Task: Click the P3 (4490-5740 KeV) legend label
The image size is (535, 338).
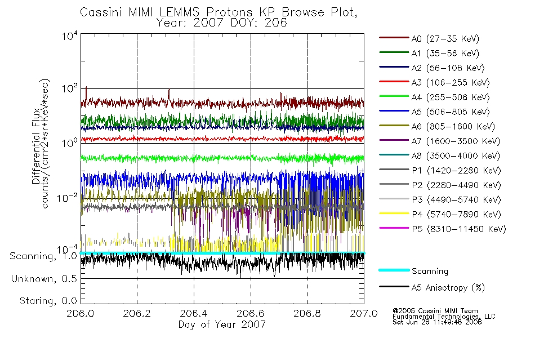Action: click(x=456, y=200)
